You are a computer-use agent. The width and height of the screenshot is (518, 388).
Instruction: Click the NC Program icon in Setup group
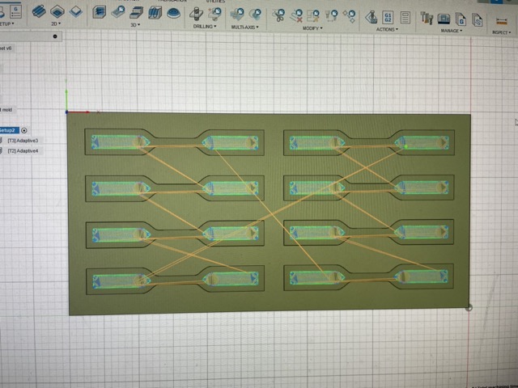(x=15, y=12)
